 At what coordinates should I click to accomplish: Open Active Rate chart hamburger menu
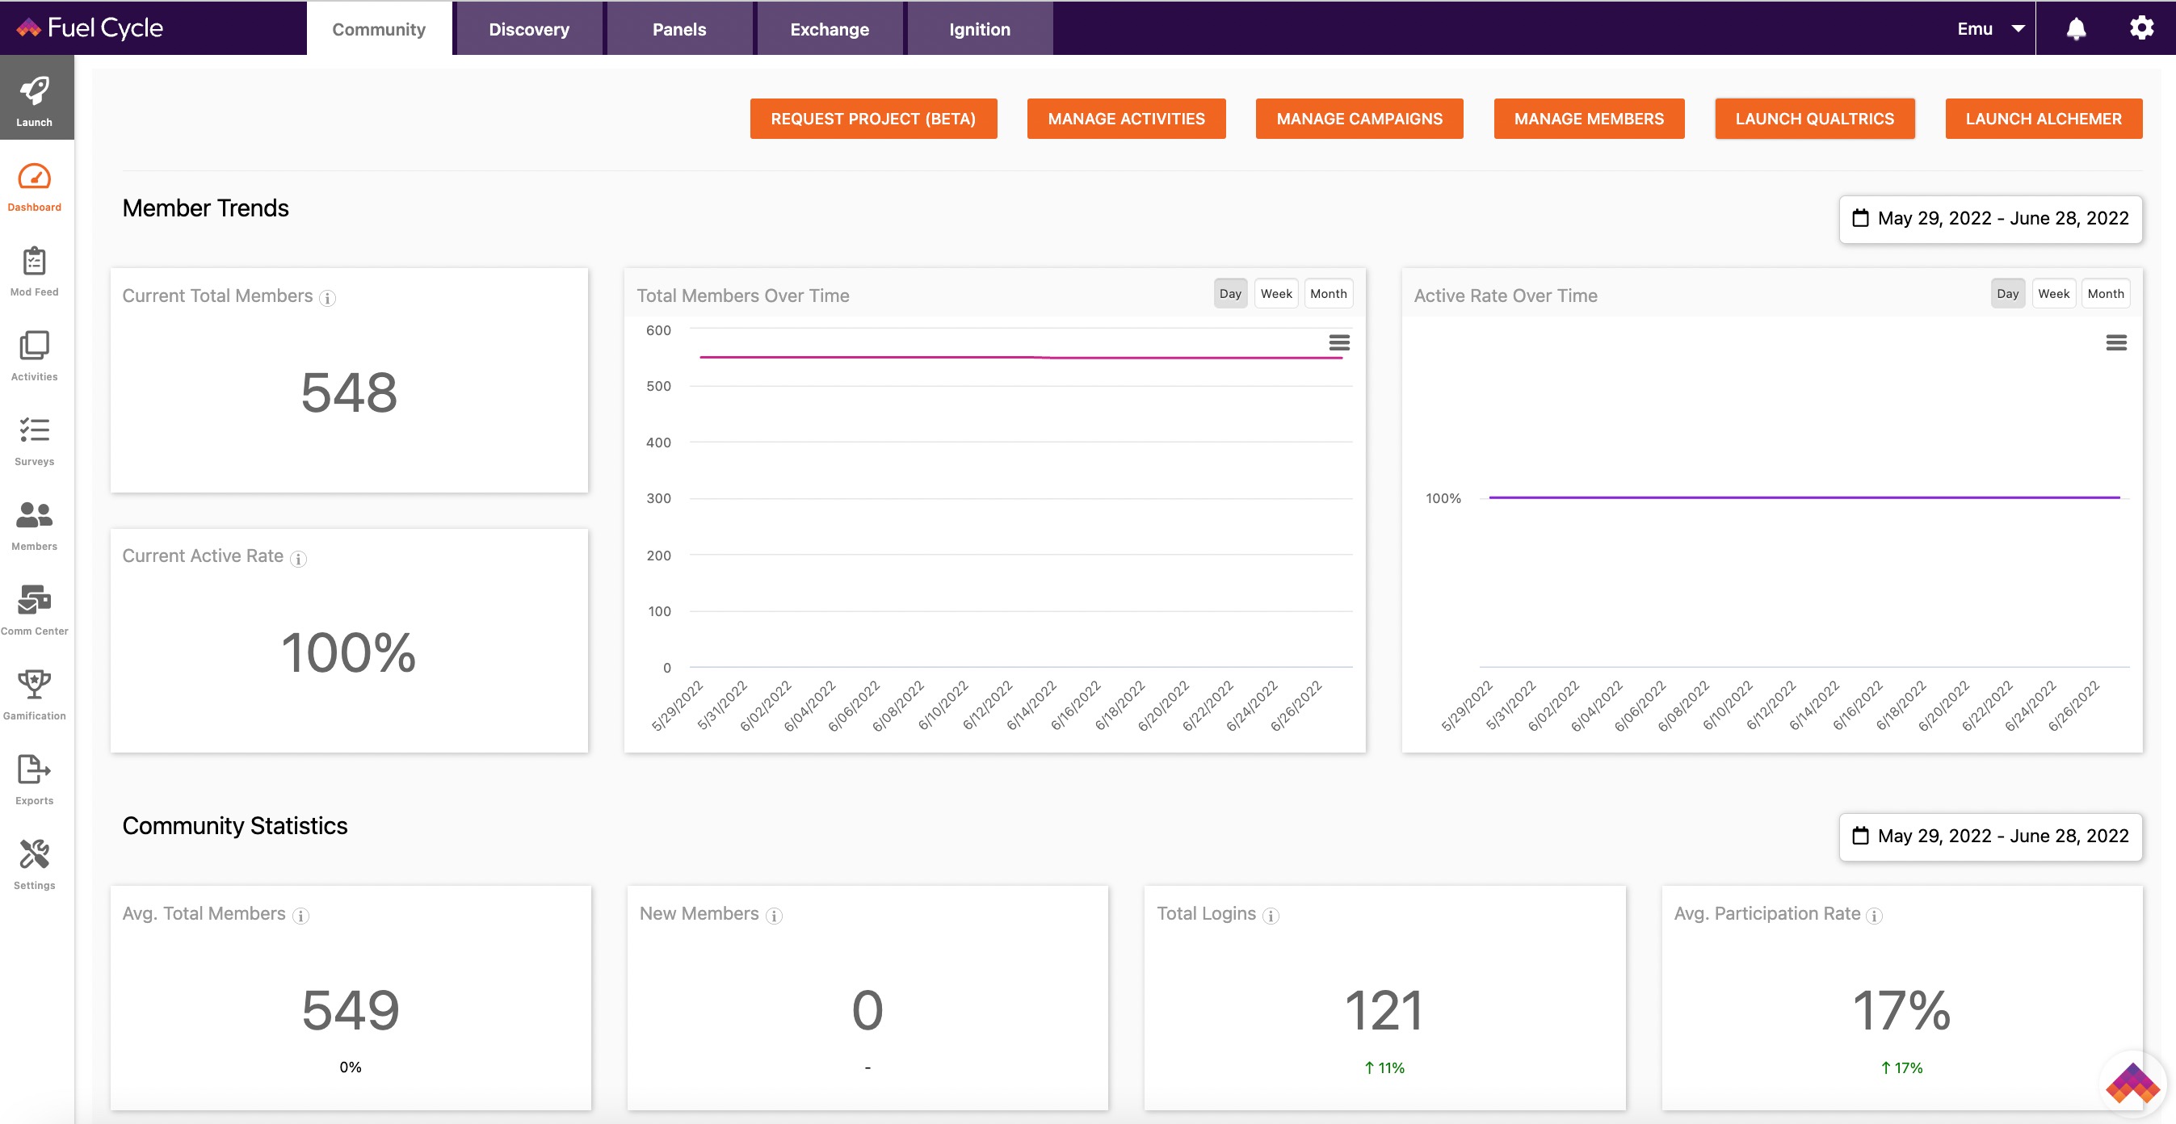(2116, 343)
